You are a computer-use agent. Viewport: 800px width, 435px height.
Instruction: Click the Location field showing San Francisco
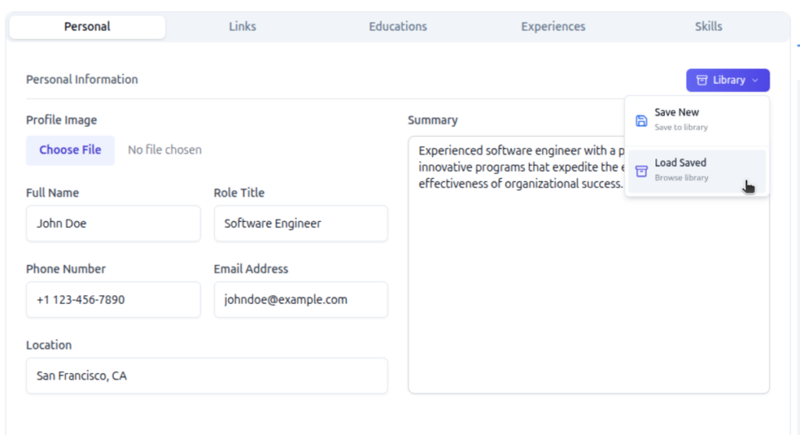[x=206, y=376]
